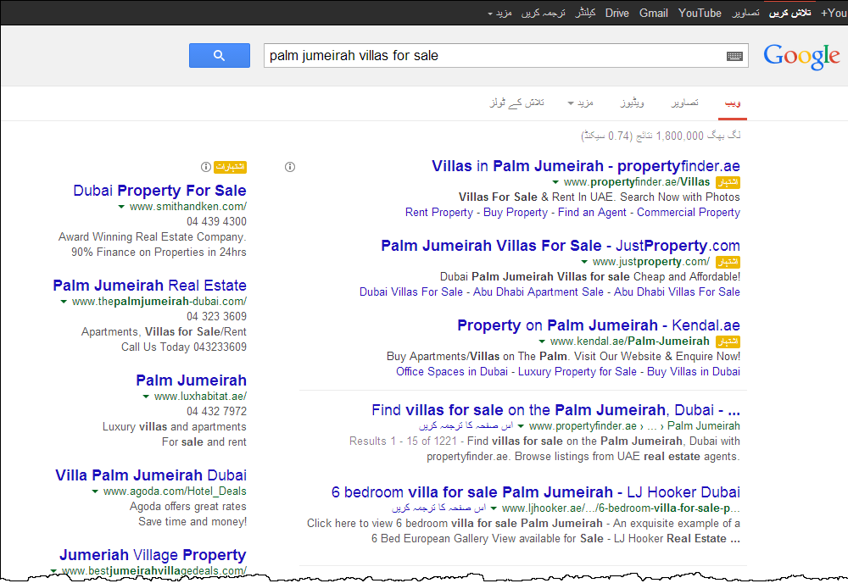Viewport: 848px width, 583px height.
Task: Click the Rent Property sitelink
Action: point(439,213)
